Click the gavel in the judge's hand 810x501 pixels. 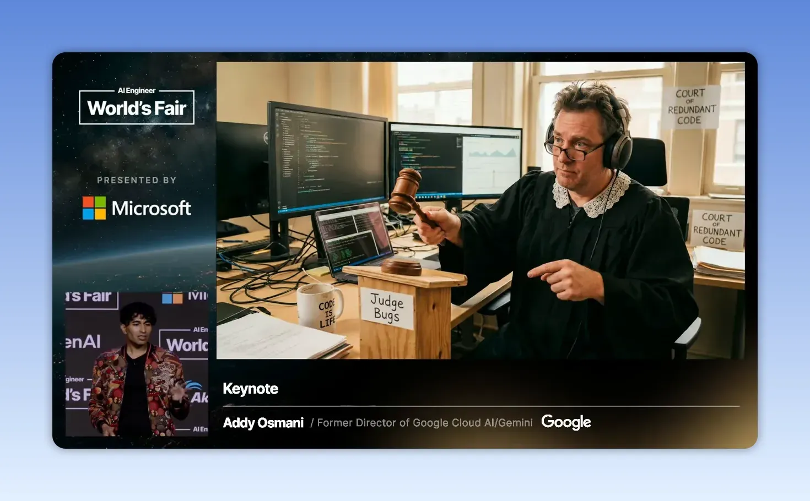click(x=413, y=199)
